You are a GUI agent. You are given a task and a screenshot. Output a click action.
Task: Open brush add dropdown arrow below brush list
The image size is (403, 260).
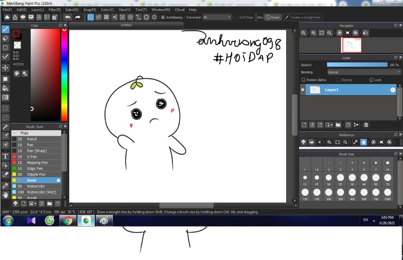[35, 204]
